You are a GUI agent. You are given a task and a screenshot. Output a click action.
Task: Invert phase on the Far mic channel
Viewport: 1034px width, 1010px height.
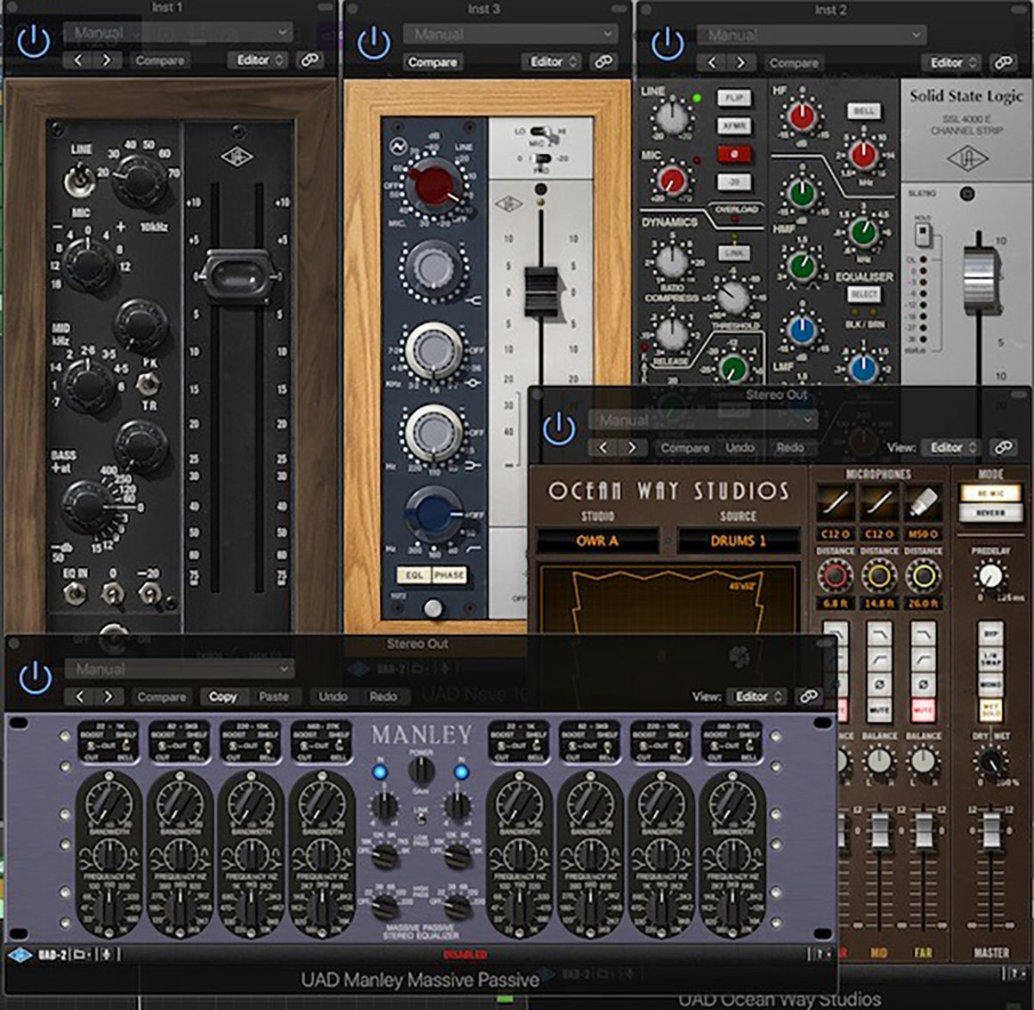[923, 686]
